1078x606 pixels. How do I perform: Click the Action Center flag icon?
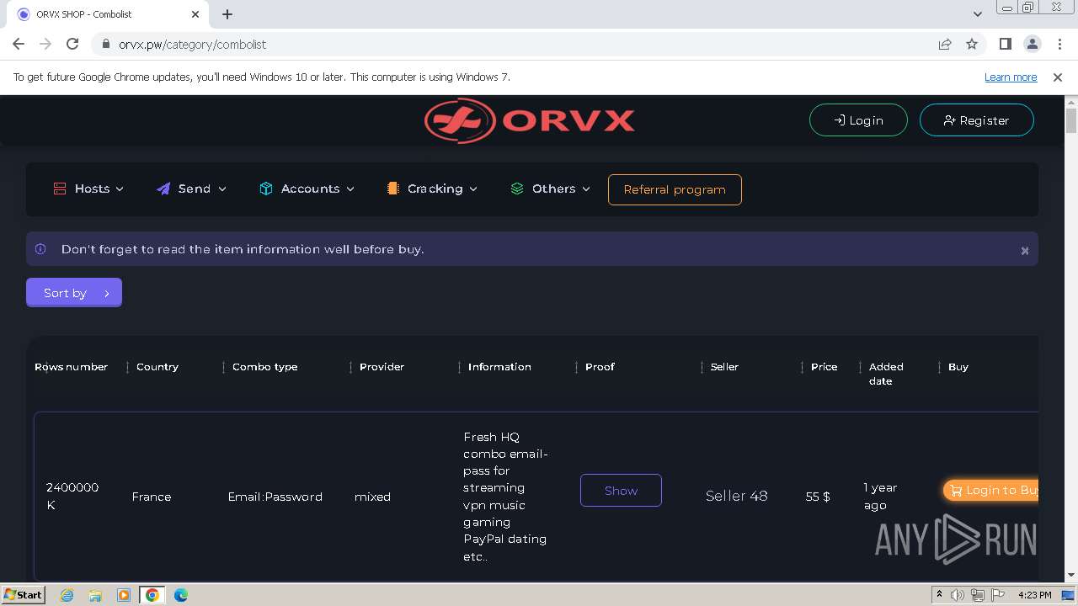coord(997,595)
